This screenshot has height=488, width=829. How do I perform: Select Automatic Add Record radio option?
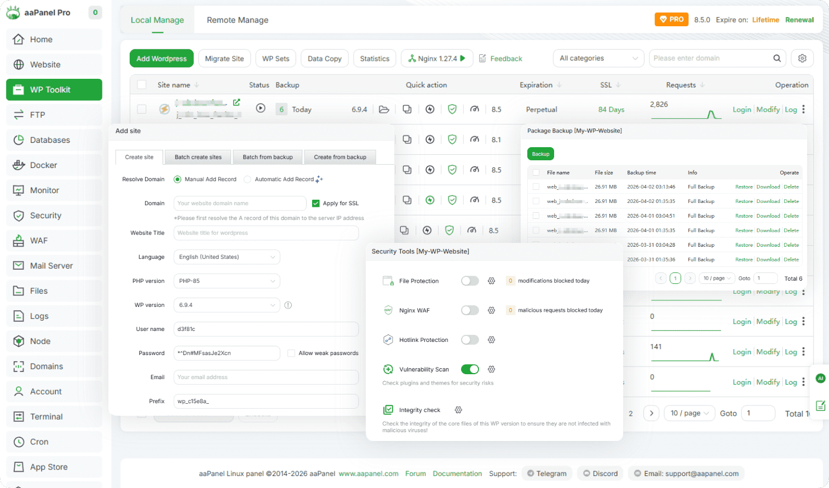[247, 179]
